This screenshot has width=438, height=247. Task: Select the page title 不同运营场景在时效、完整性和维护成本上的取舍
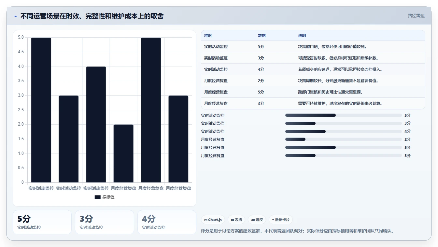pos(92,16)
